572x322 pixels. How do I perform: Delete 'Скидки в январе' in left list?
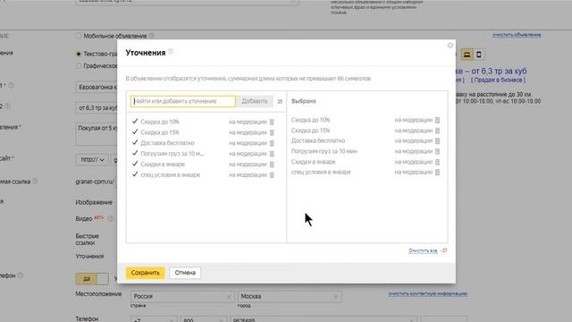pos(272,165)
